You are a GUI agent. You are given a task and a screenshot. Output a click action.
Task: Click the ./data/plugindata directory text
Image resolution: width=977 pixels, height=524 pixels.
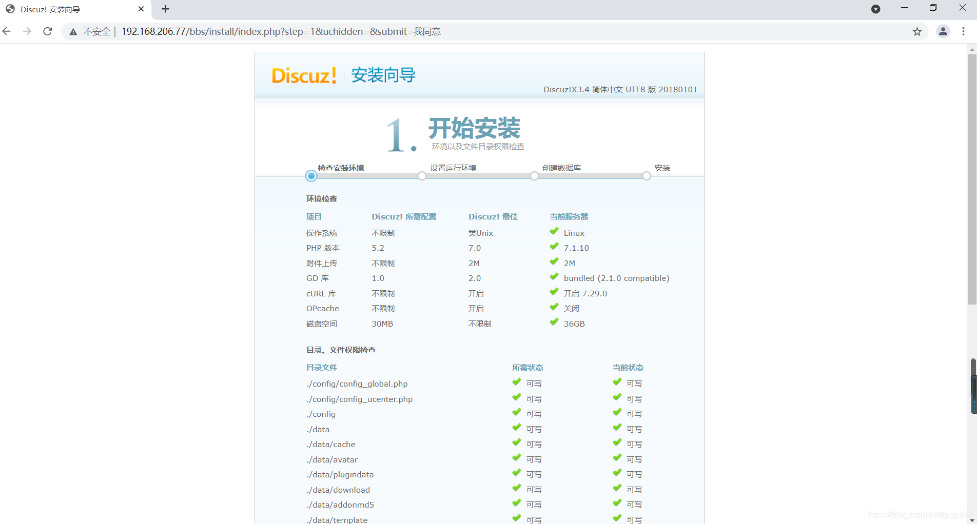click(340, 475)
